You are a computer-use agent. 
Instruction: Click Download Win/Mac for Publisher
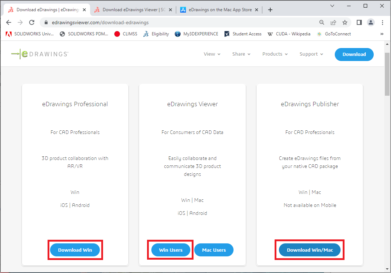point(310,250)
